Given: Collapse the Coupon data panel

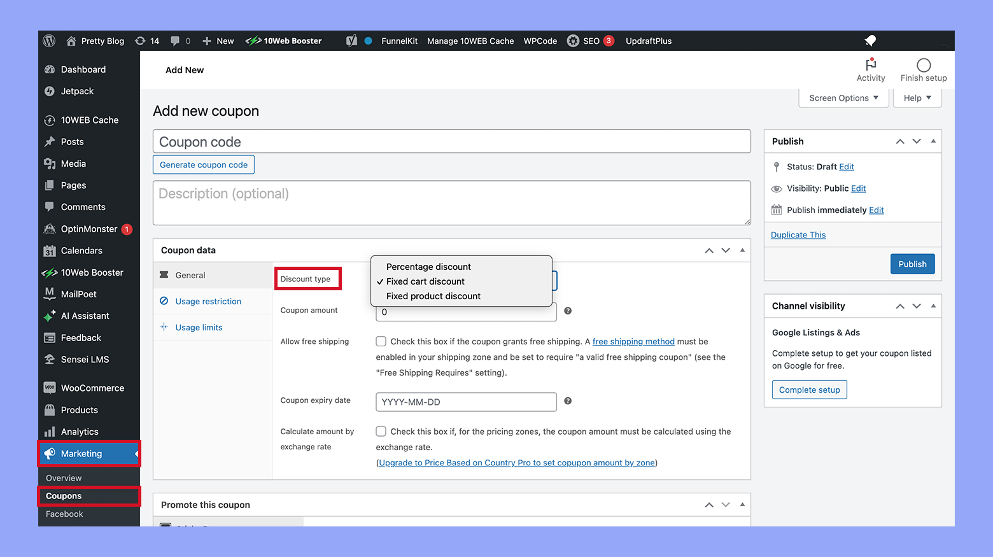Looking at the screenshot, I should (x=742, y=250).
